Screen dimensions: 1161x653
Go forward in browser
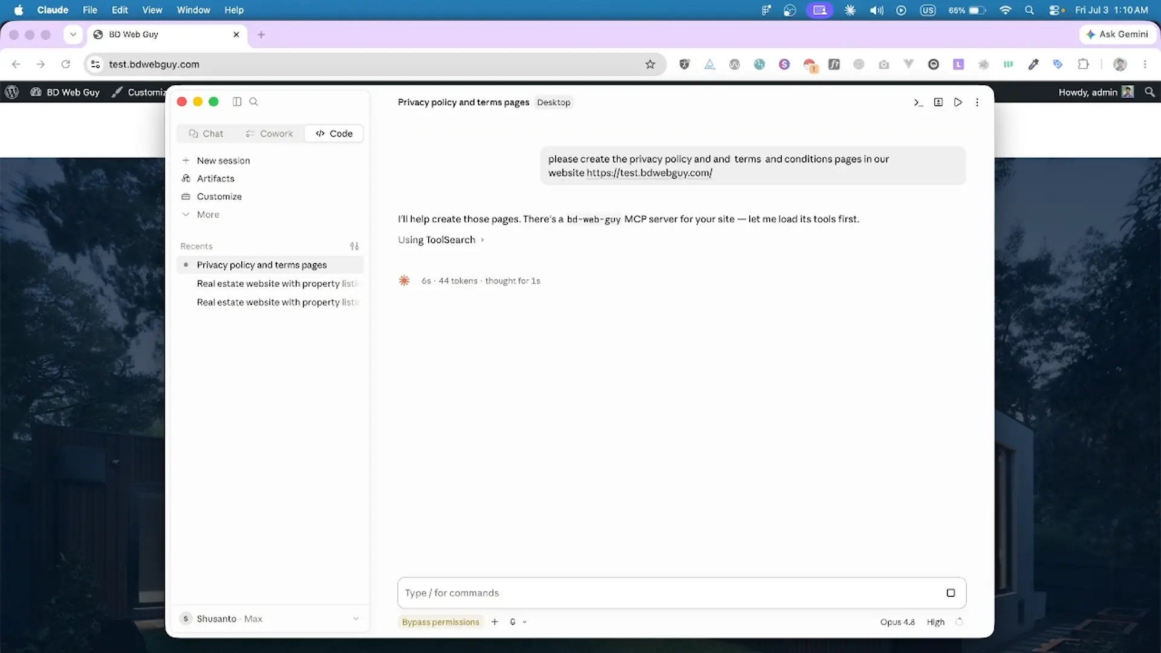pos(41,64)
